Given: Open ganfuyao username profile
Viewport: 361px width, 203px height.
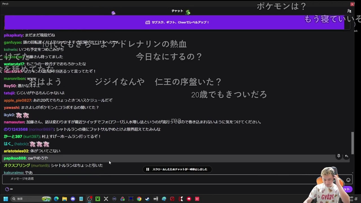Looking at the screenshot, I should click(12, 42).
